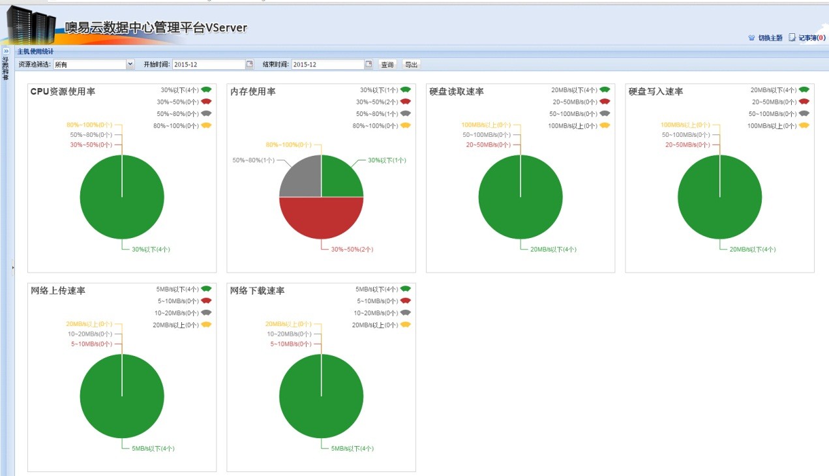
Task: Click yellow 100MB/s以上 legend icon in 硬盘读取速率
Action: [x=605, y=125]
